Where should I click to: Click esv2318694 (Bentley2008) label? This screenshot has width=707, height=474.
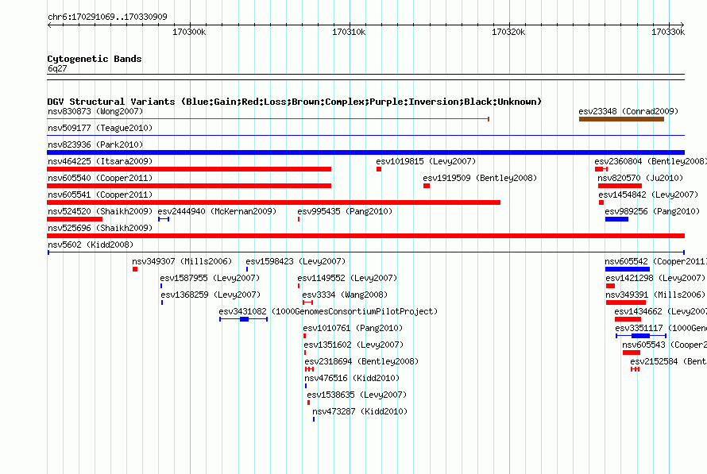coord(361,361)
